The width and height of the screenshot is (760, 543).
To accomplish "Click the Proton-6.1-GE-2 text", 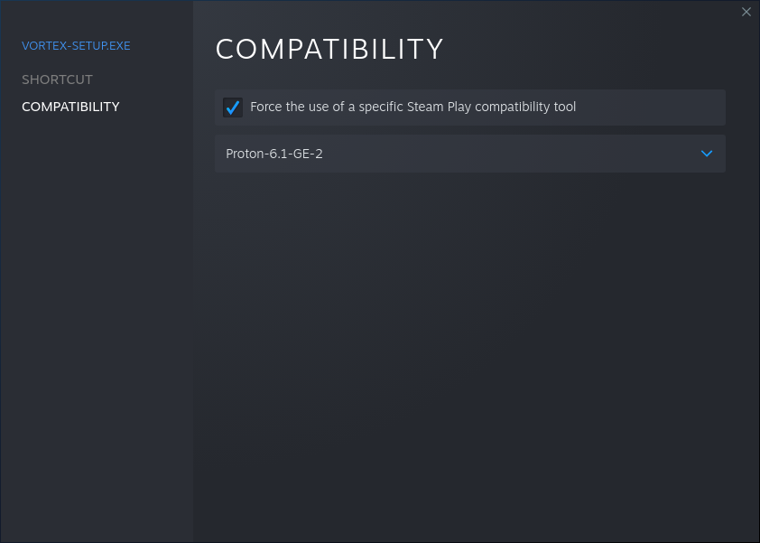I will click(274, 154).
